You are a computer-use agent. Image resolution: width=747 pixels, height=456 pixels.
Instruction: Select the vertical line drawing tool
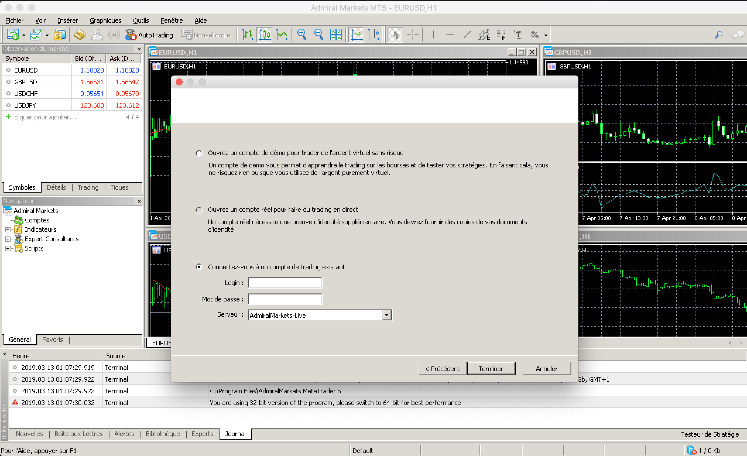point(433,35)
